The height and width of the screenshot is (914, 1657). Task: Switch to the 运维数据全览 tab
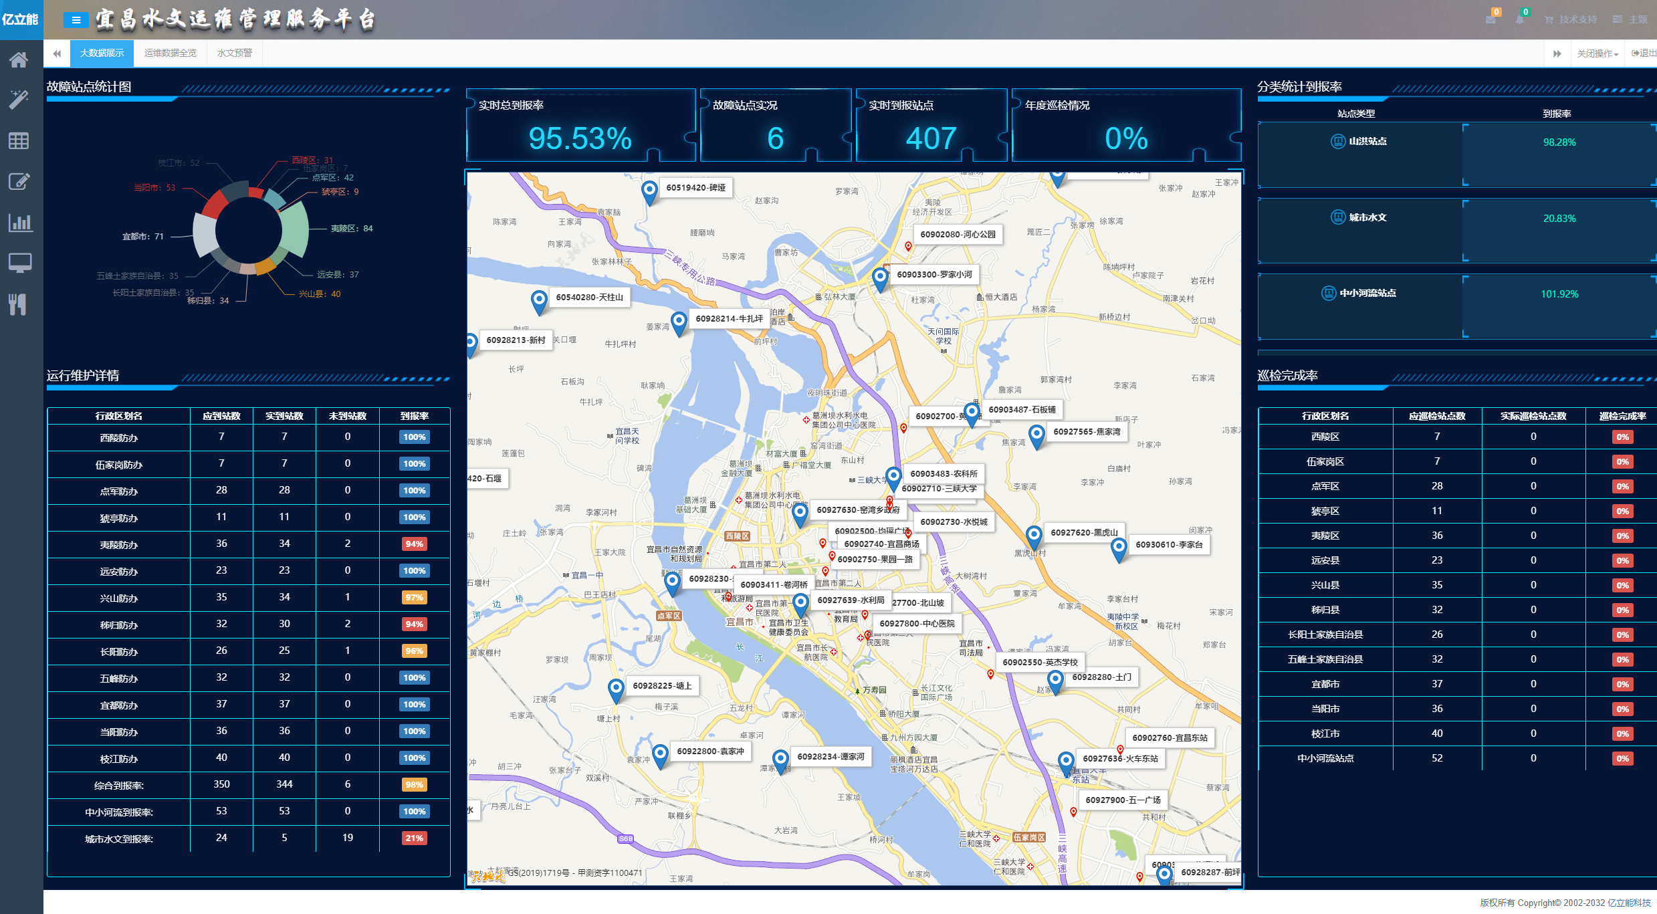[170, 53]
